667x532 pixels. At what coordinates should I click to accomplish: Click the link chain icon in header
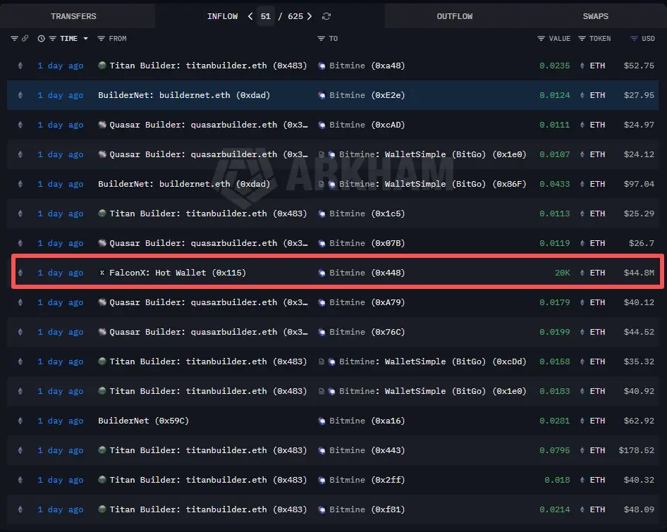click(x=25, y=38)
